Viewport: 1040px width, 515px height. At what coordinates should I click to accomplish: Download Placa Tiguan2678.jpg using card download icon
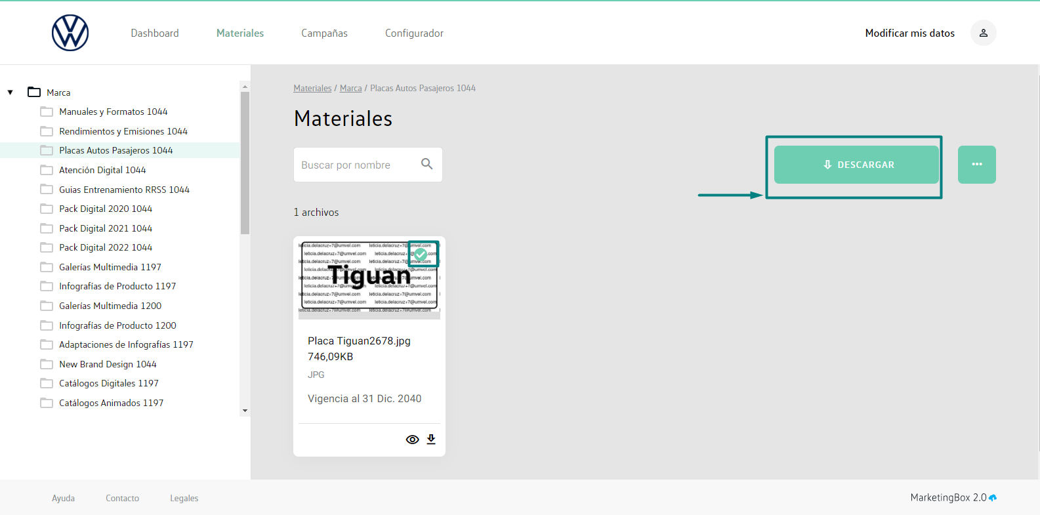[431, 440]
